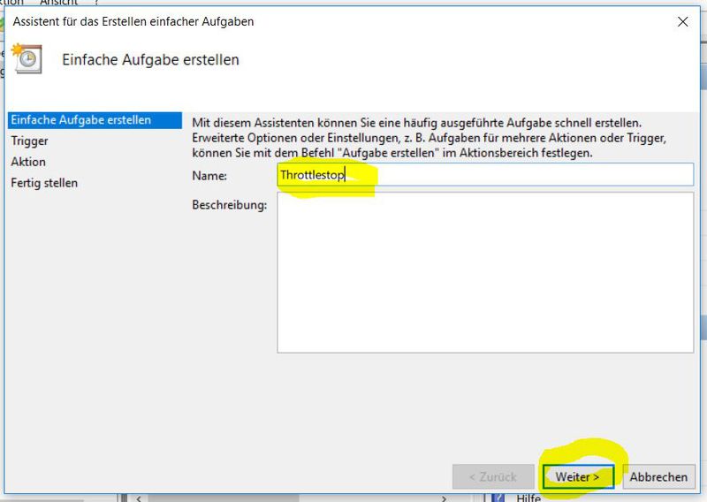
Task: Close the task wizard dialog
Action: tap(682, 21)
